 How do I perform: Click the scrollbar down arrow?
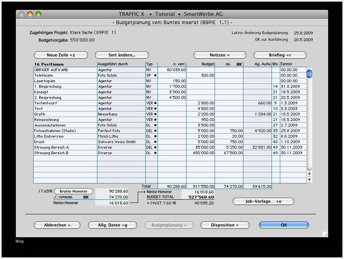309,180
